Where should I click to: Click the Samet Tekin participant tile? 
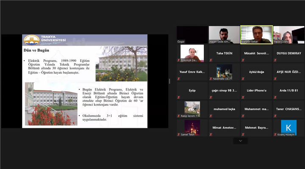click(192, 128)
